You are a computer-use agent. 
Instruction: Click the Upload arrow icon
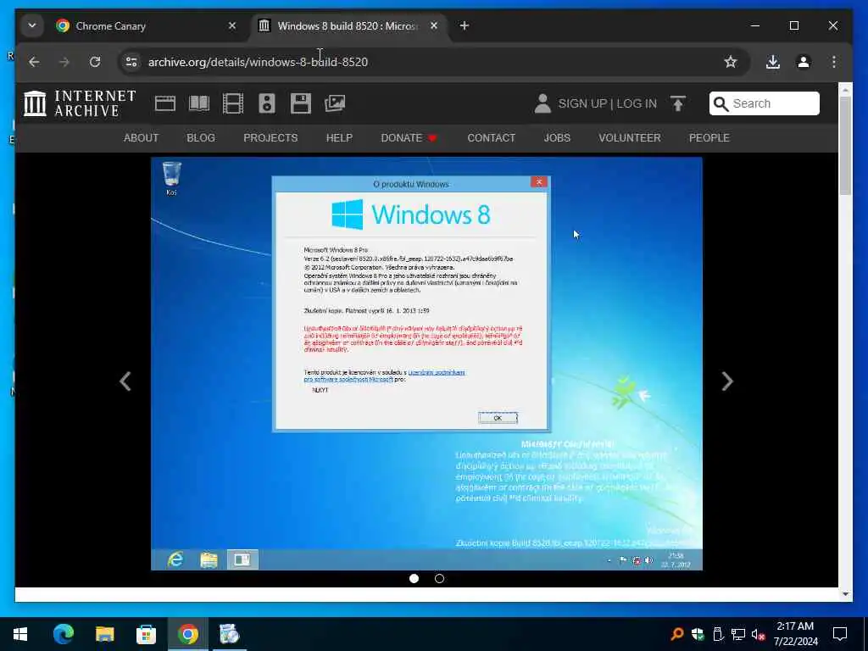click(678, 103)
